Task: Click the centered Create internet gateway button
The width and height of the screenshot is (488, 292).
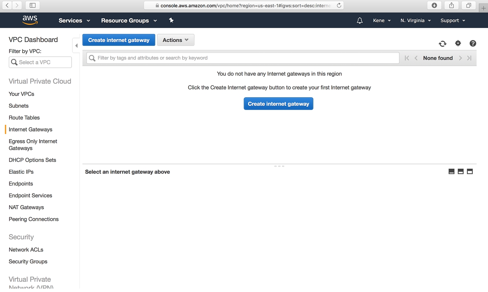Action: [x=278, y=104]
